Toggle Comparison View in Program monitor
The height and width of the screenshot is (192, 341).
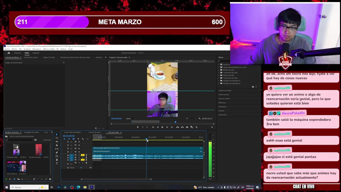tap(192, 127)
